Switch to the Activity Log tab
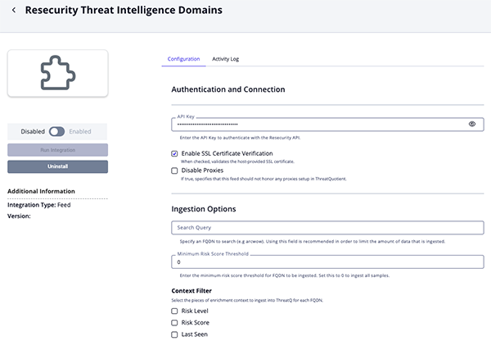Viewport: 491px width, 341px height. tap(225, 59)
